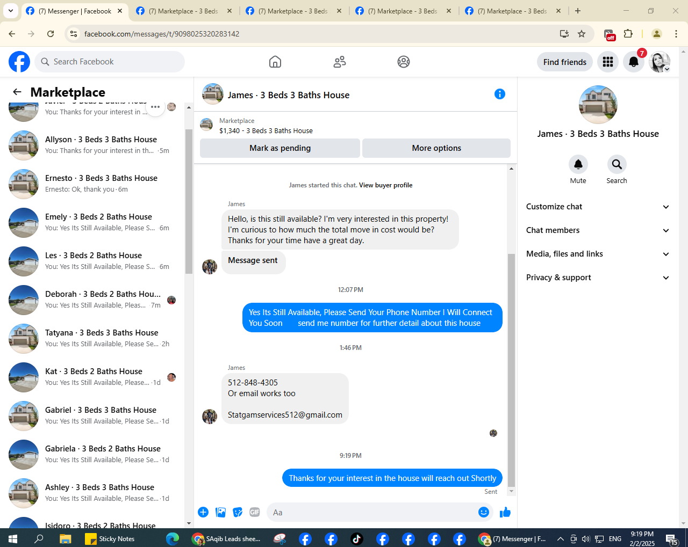Click the Aa message input box
The image size is (688, 547).
[x=371, y=512]
